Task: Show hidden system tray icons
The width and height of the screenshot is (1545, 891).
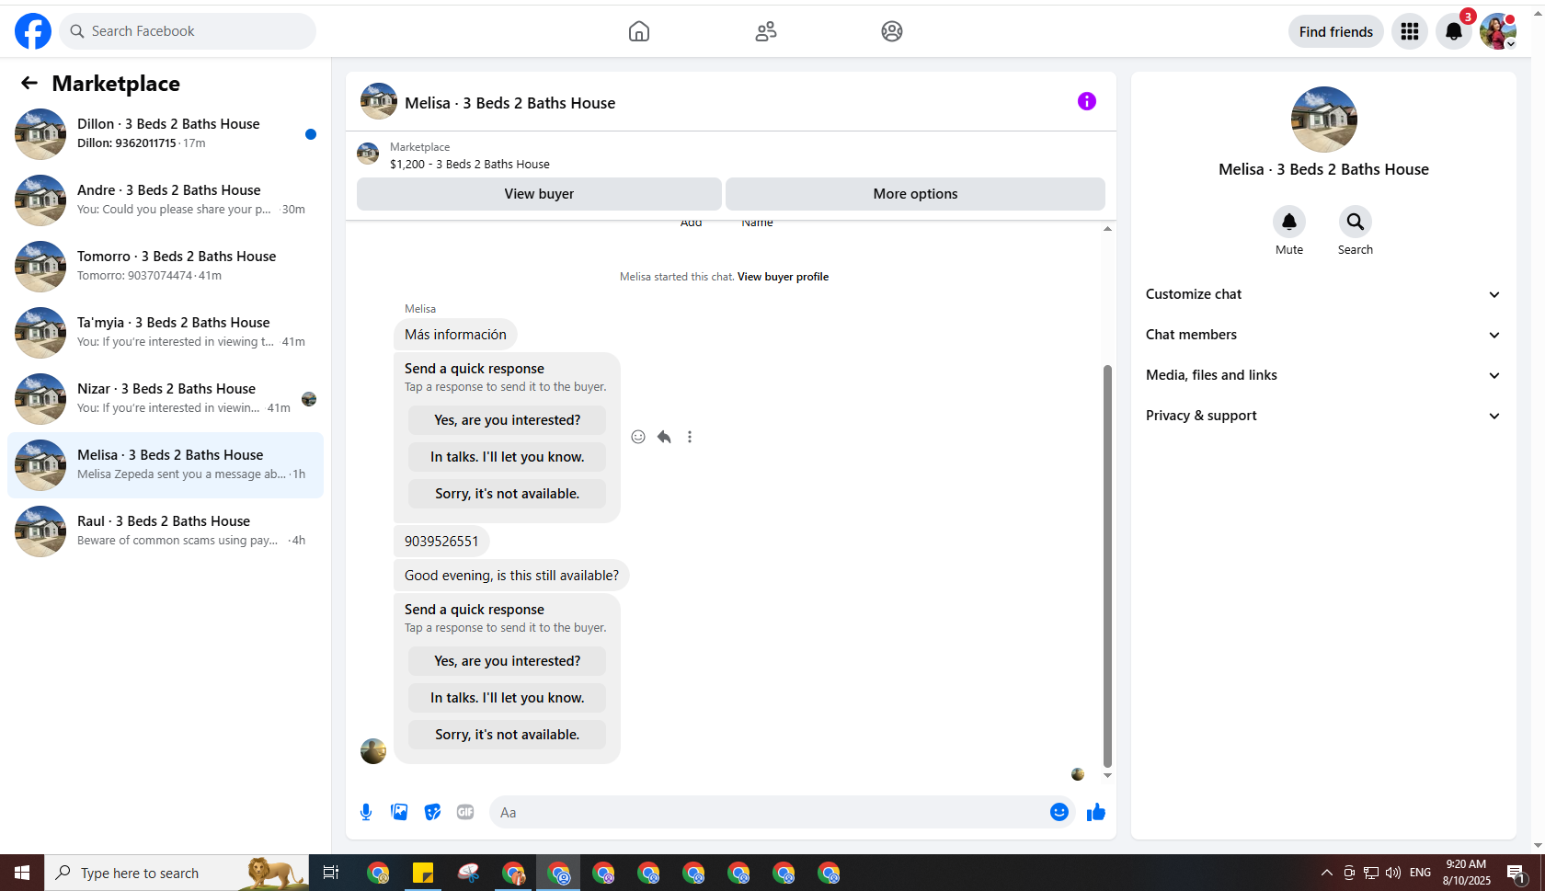Action: pos(1326,873)
